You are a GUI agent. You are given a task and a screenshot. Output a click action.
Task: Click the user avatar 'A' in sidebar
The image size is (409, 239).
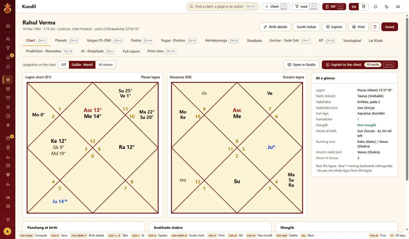click(7, 232)
